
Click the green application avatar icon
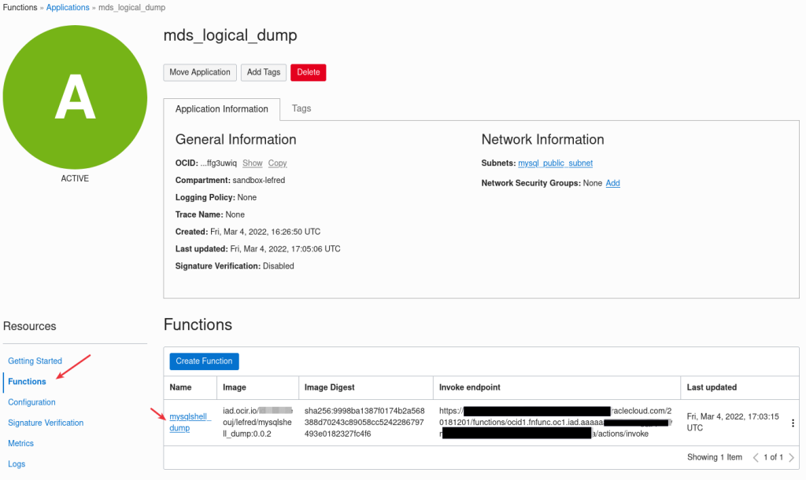click(75, 97)
